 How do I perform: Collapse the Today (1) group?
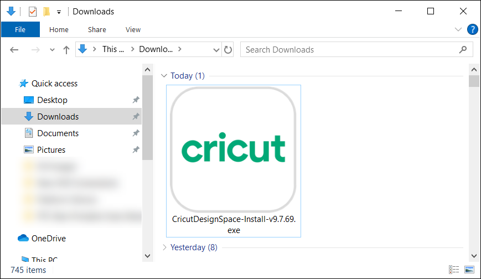click(164, 76)
